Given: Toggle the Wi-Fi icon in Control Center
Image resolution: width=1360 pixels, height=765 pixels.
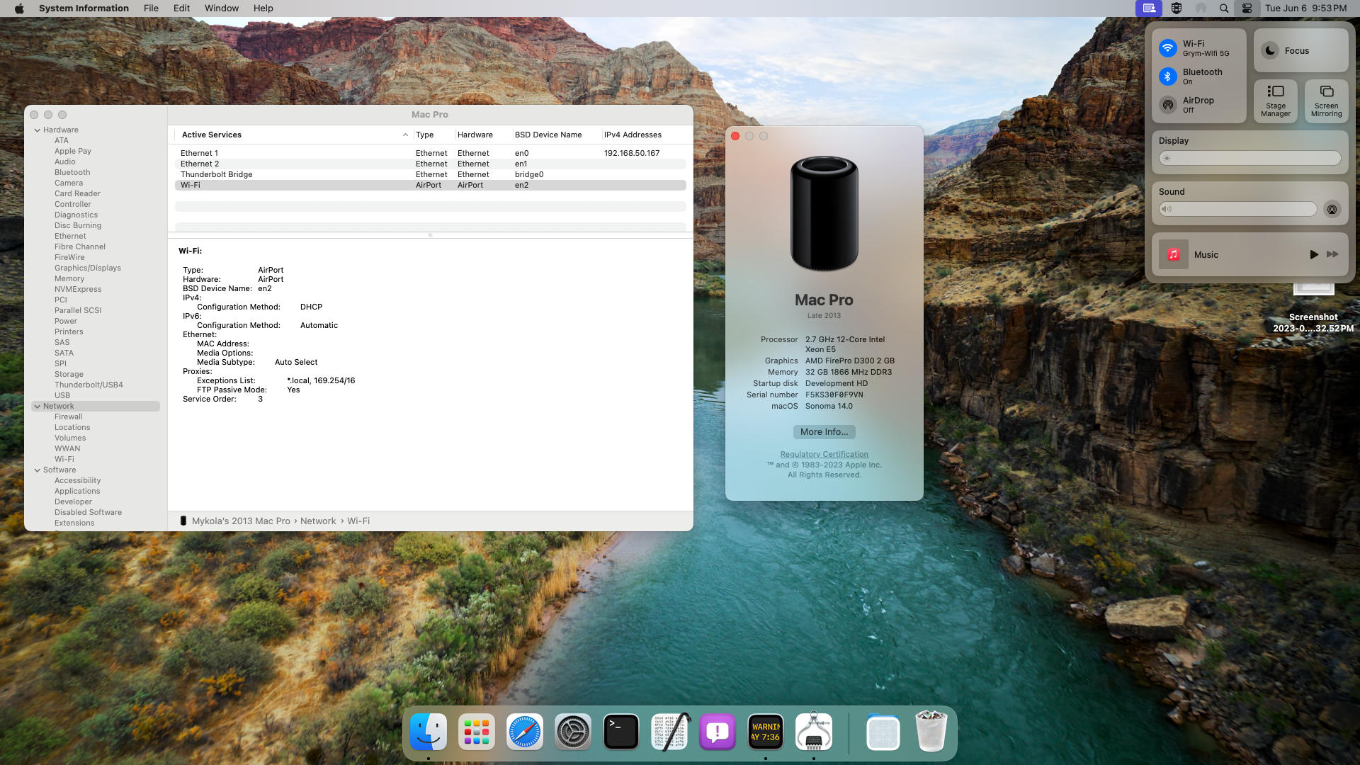Looking at the screenshot, I should (x=1168, y=48).
